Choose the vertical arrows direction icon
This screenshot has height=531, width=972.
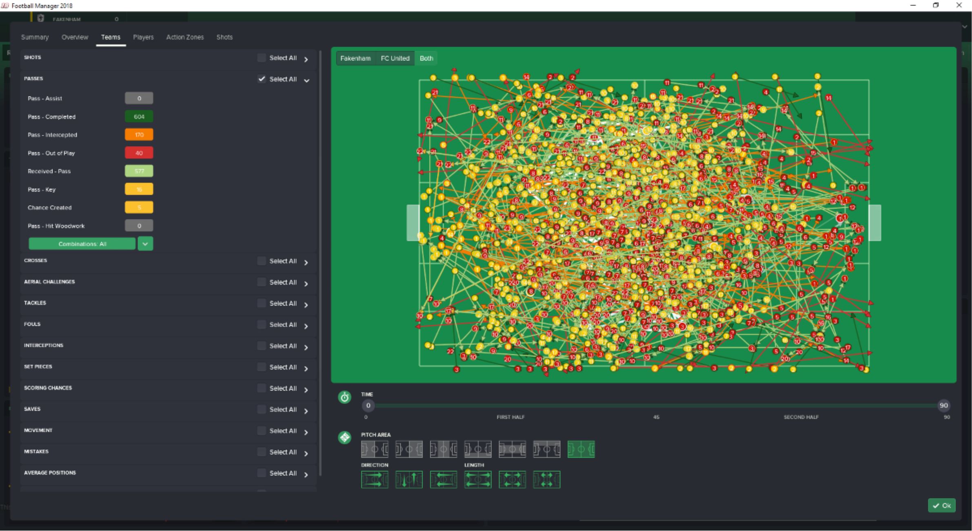coord(409,479)
